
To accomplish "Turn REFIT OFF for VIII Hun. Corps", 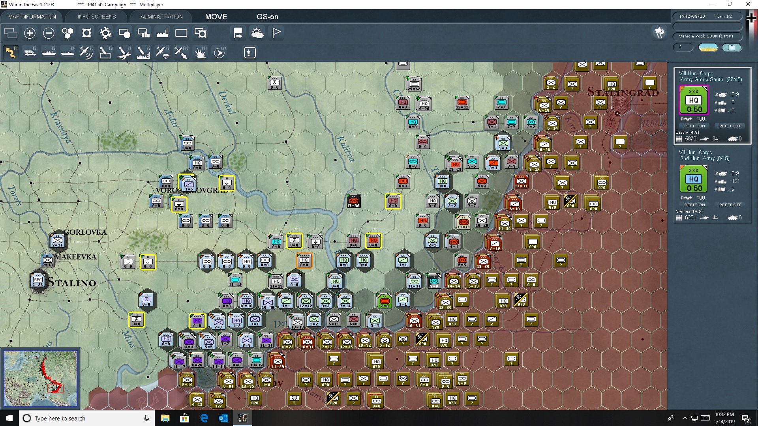I will (x=730, y=126).
